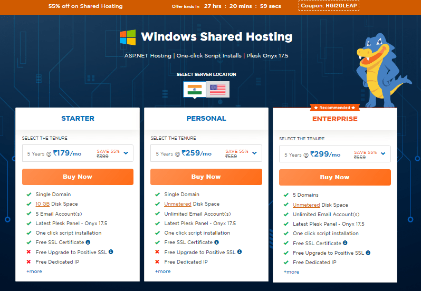Open the Enterprise plan tenure dropdown
421x291 pixels.
click(x=335, y=154)
